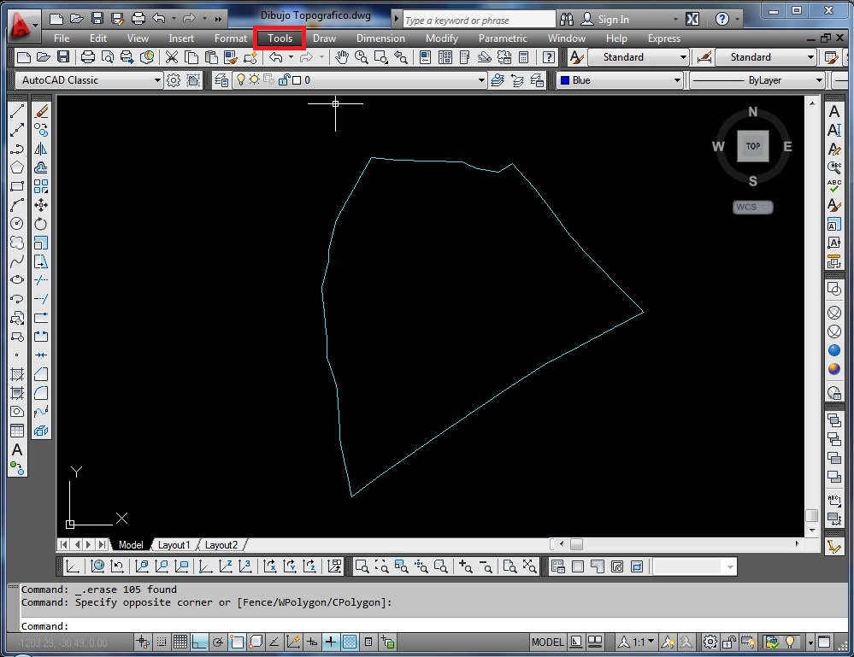The width and height of the screenshot is (854, 657).
Task: Click the Plot printer icon
Action: tap(88, 56)
